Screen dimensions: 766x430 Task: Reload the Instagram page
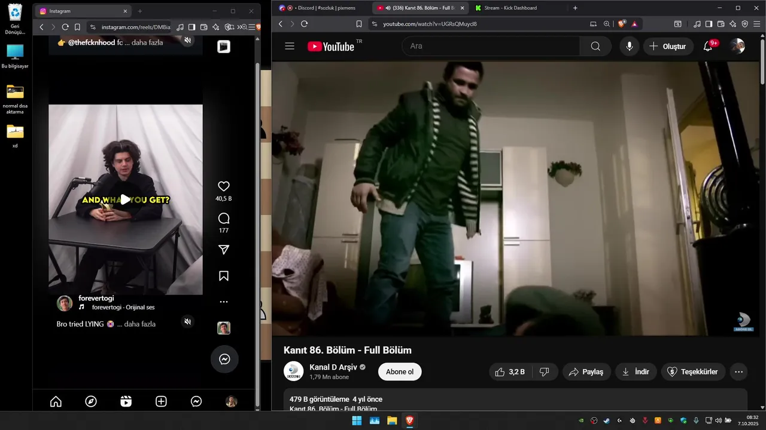tap(65, 27)
